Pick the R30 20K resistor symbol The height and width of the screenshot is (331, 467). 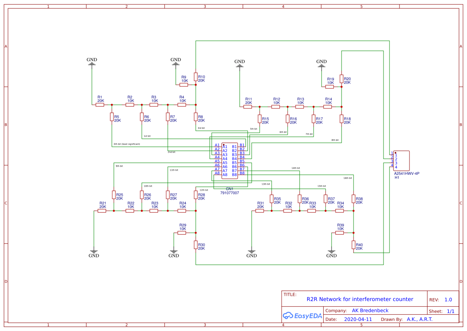(x=196, y=245)
